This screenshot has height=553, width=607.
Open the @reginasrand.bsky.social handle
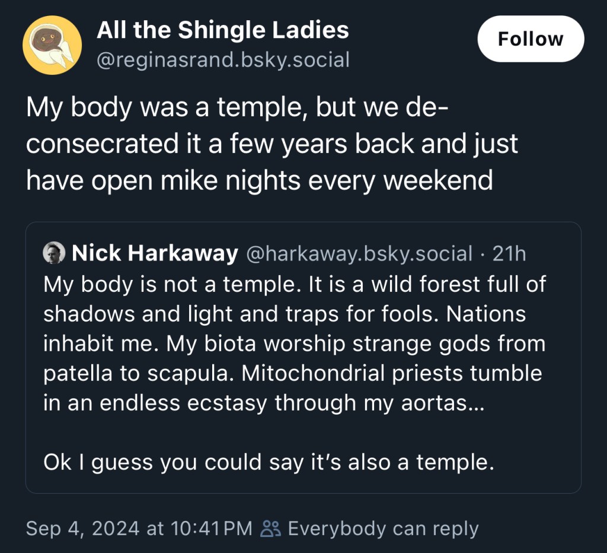click(x=223, y=60)
